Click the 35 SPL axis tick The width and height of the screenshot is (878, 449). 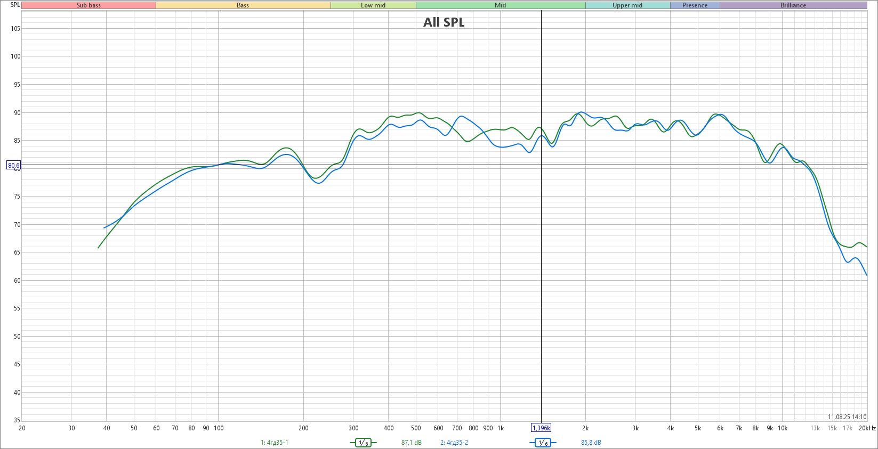[x=17, y=420]
